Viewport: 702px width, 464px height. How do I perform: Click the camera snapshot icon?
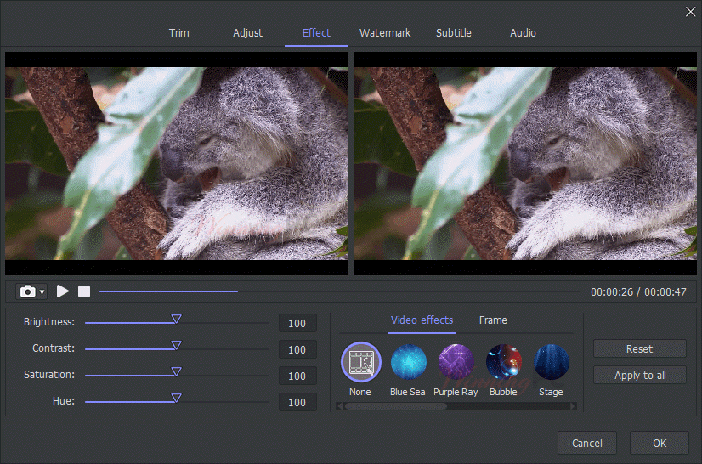tap(27, 291)
